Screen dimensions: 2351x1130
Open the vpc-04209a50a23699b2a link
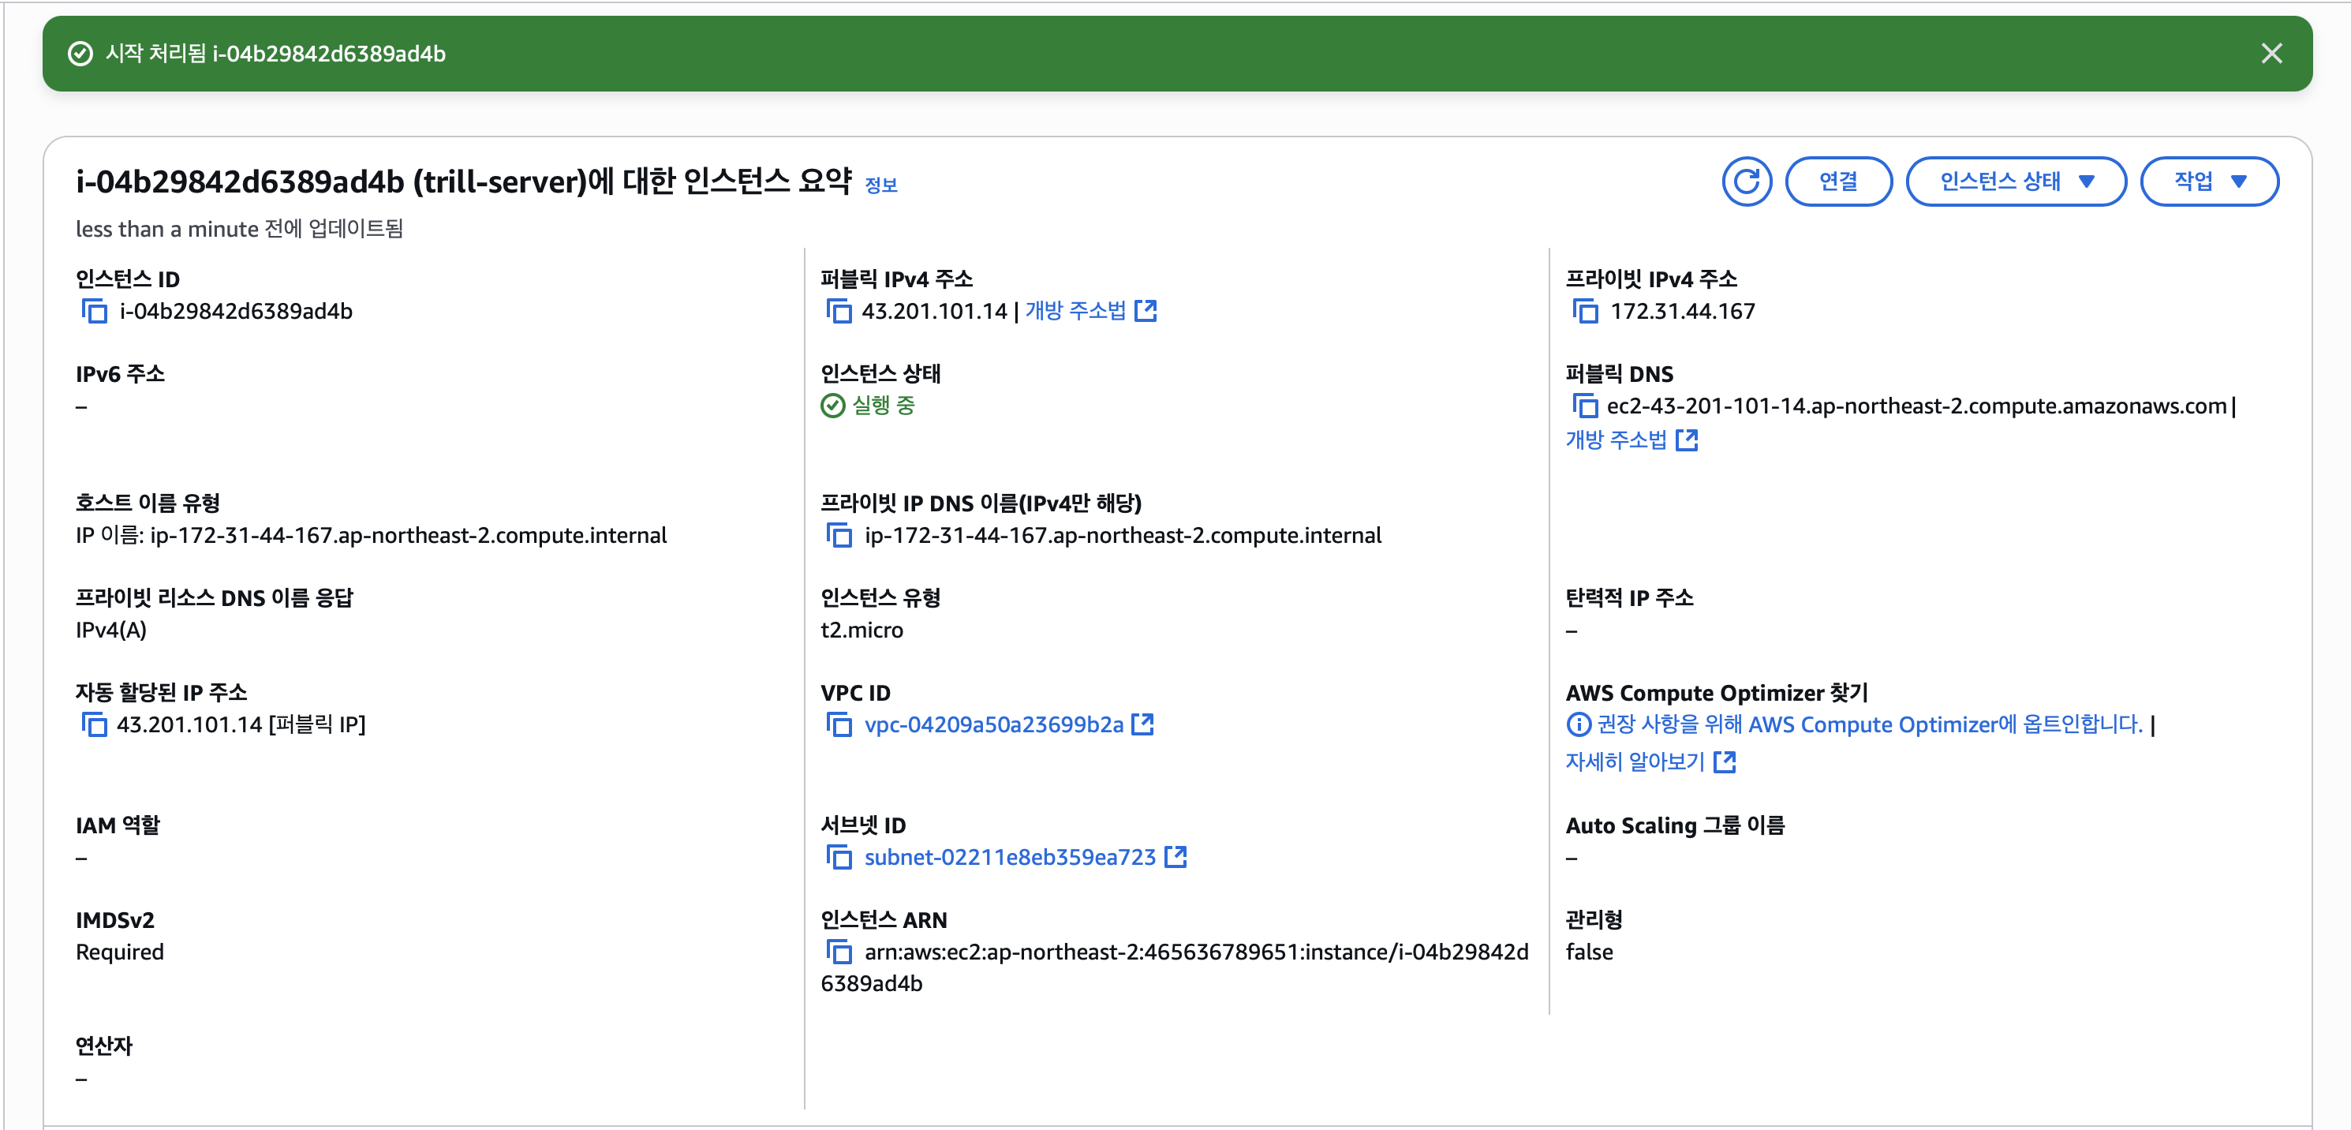coord(993,724)
